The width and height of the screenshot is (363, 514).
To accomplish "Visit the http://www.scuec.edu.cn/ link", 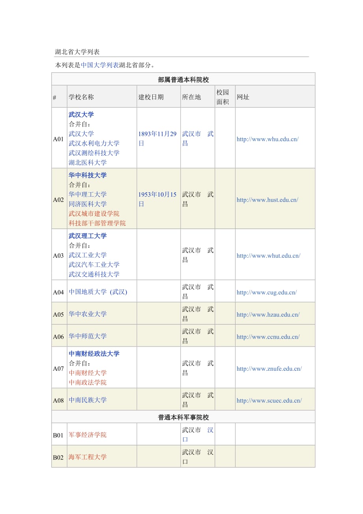I will coord(269,400).
